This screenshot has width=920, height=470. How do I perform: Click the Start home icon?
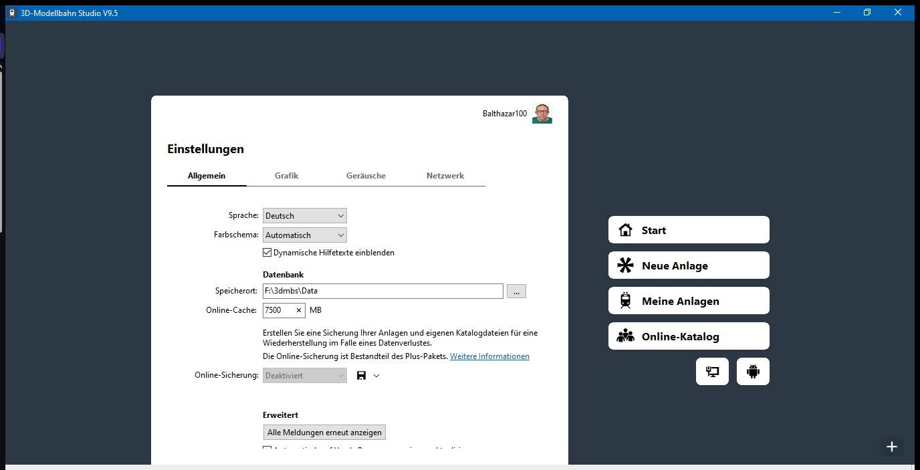626,230
